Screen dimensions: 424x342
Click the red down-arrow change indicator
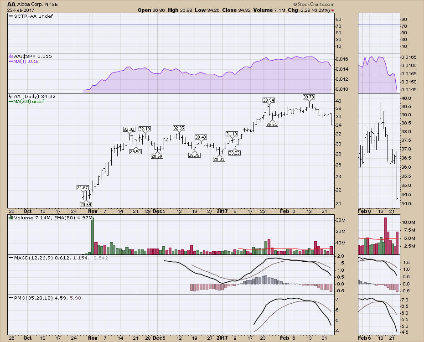click(x=333, y=10)
